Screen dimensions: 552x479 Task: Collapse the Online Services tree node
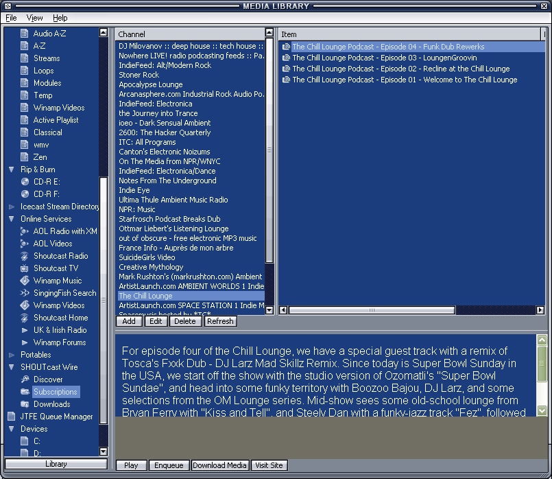12,219
